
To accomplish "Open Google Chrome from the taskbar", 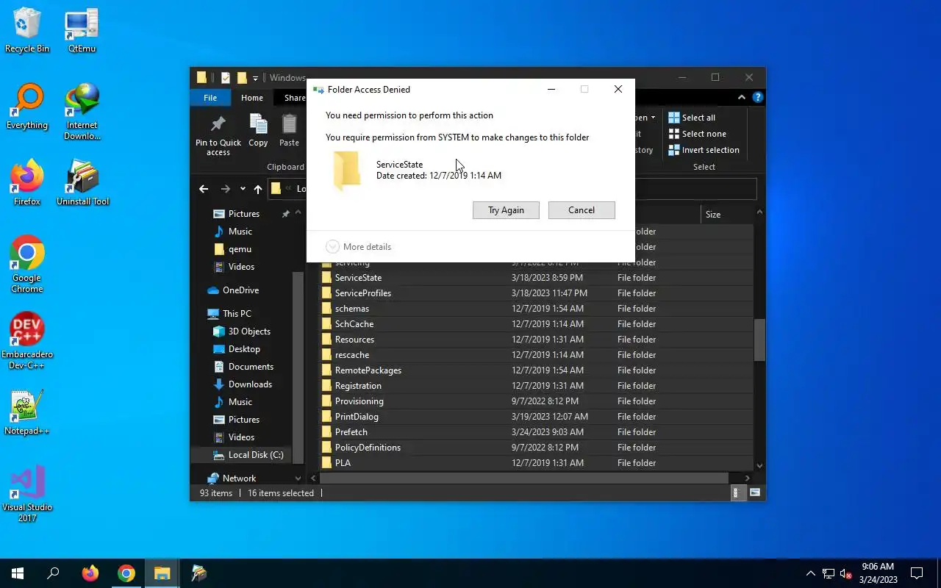I will 126,573.
